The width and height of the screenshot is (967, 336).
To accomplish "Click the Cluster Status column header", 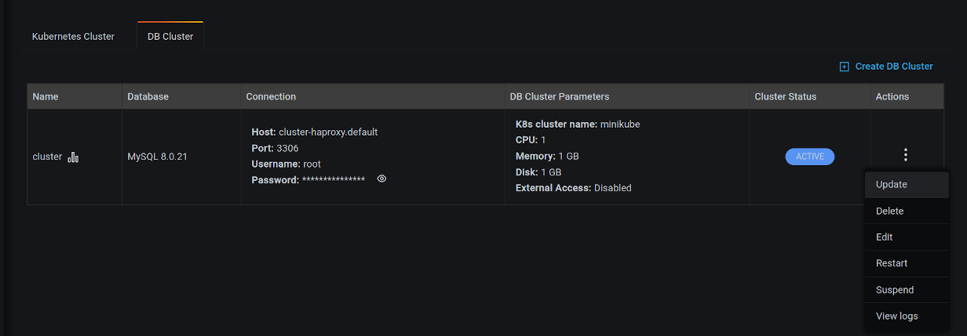I will [x=785, y=96].
